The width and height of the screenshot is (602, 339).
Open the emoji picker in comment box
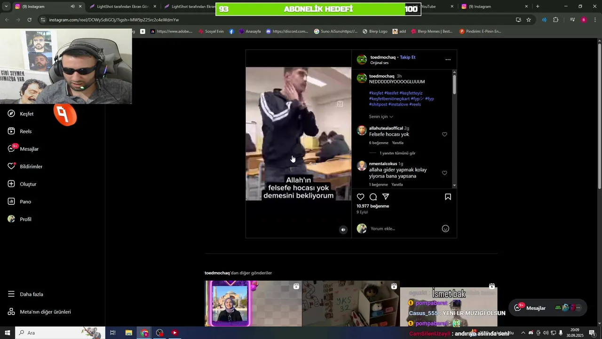(445, 229)
